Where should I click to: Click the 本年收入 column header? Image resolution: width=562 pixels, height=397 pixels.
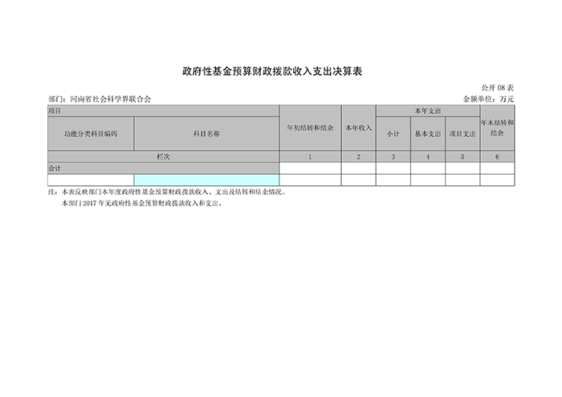tap(358, 128)
